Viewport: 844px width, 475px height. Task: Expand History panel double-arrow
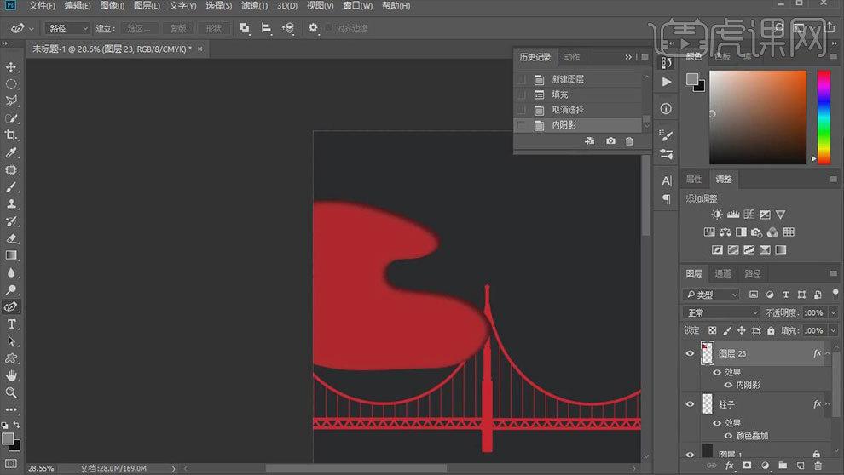(x=628, y=57)
